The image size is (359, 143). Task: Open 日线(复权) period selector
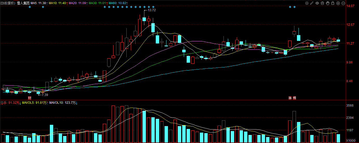coord(8,3)
